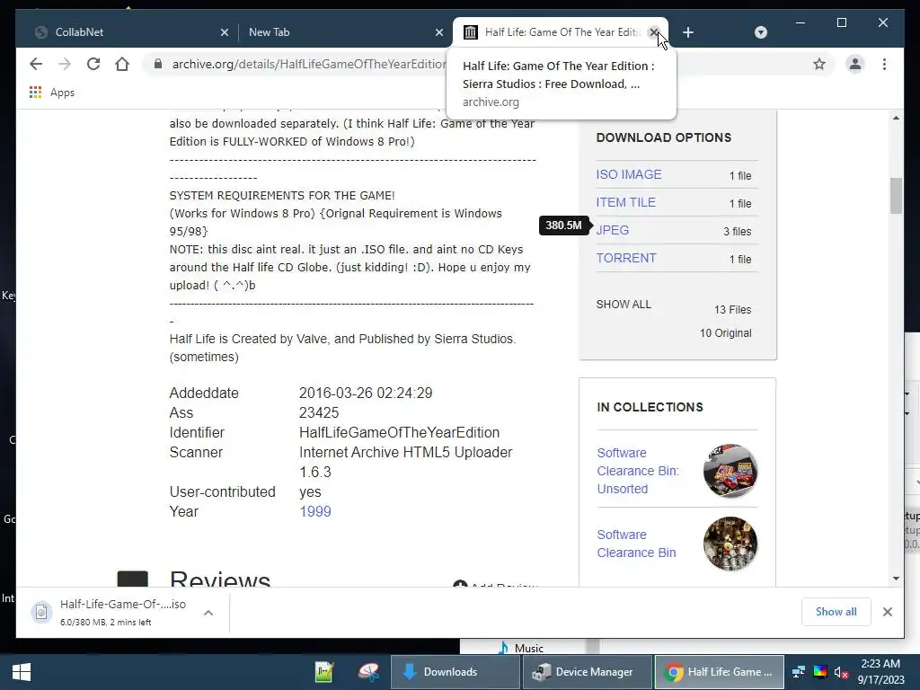Open the Windows Start menu

(22, 672)
